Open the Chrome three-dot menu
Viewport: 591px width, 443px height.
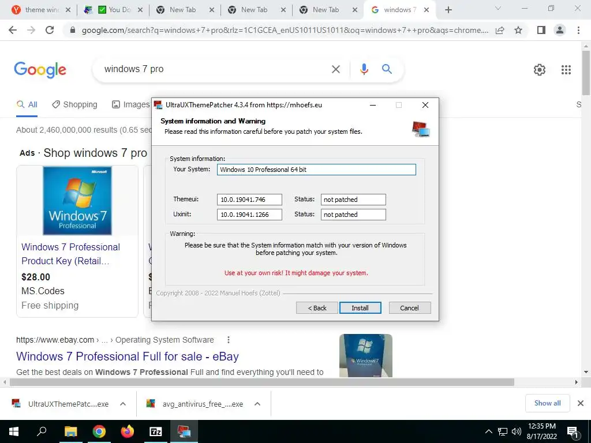578,30
